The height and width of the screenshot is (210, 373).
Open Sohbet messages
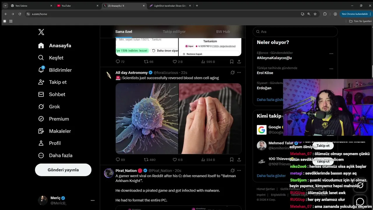[x=52, y=94]
